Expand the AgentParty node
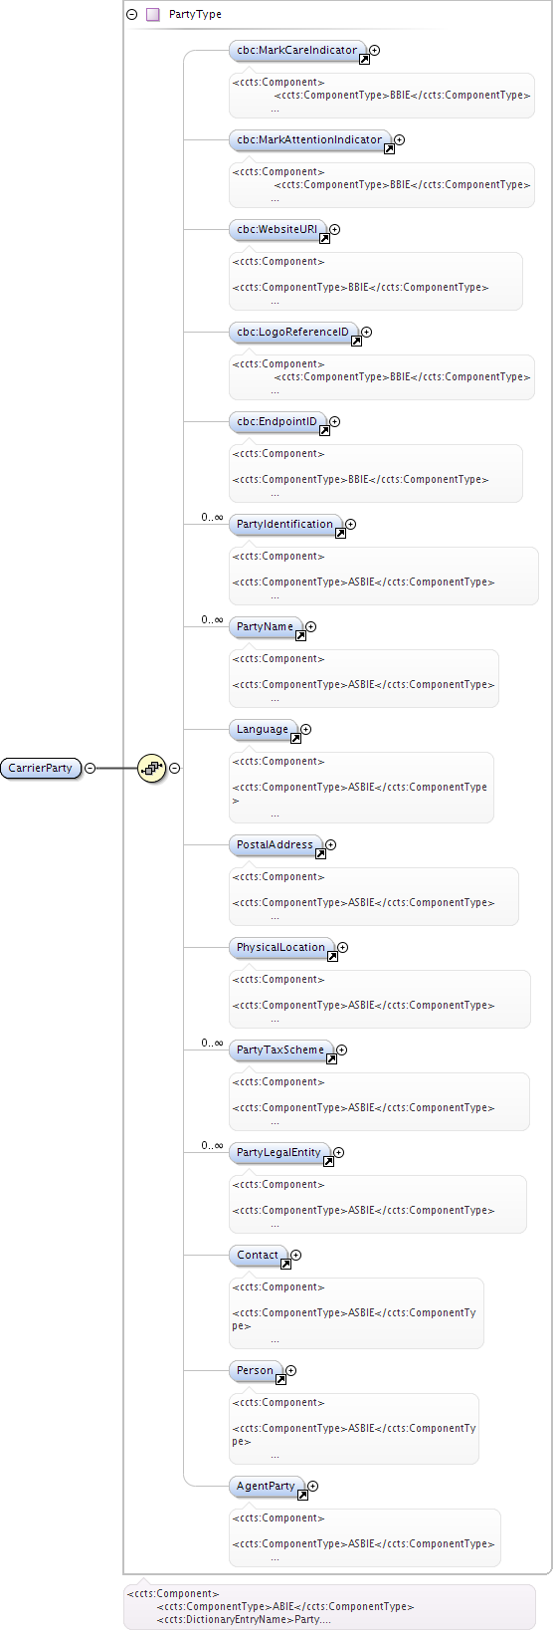 pyautogui.click(x=313, y=1487)
